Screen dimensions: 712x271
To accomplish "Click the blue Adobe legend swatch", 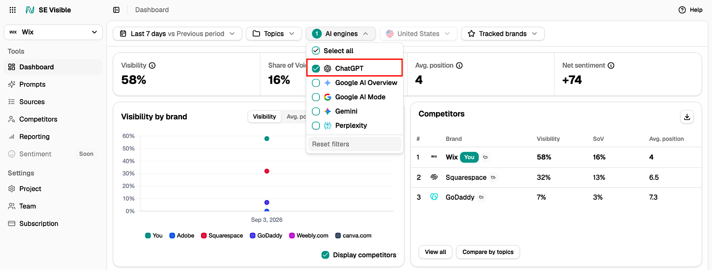I will 172,235.
